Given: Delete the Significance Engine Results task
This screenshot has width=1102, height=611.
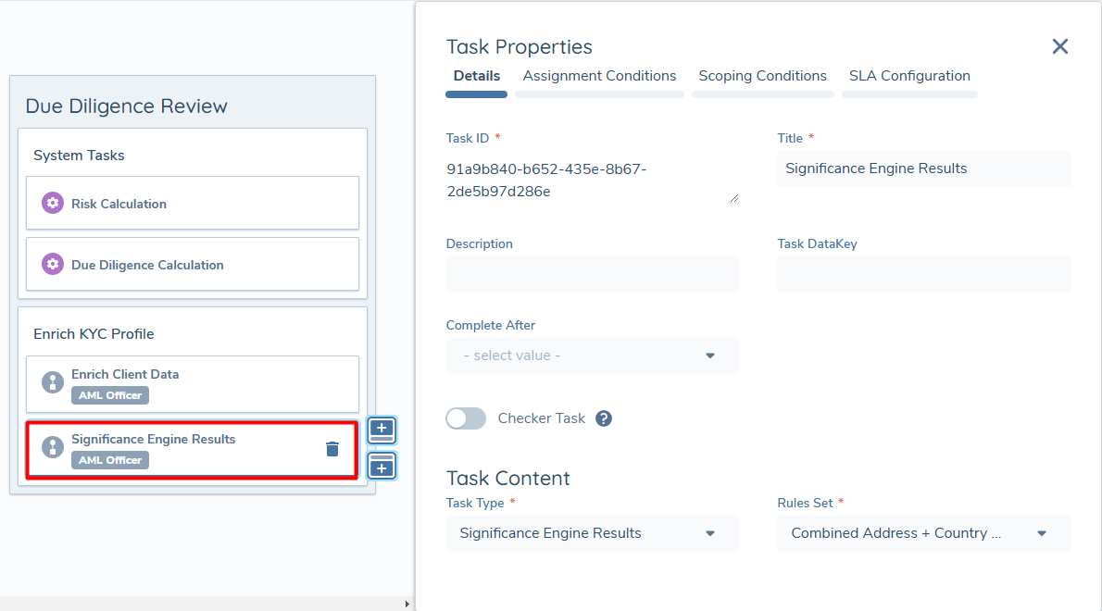Looking at the screenshot, I should coord(332,448).
